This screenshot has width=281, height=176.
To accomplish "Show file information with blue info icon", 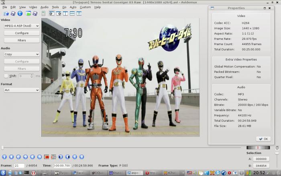I will coord(20,13).
